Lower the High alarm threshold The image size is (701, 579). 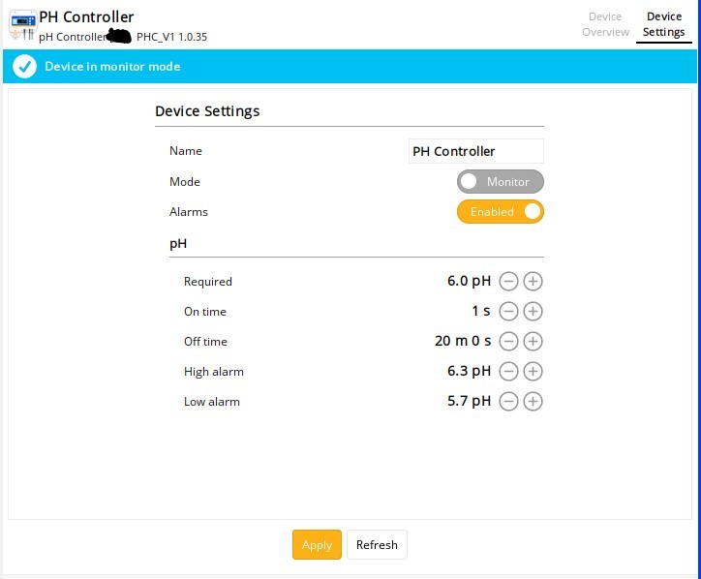coord(508,372)
